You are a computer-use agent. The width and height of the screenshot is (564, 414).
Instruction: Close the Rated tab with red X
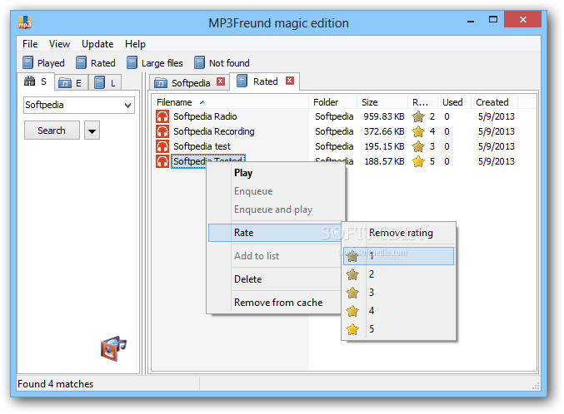290,81
